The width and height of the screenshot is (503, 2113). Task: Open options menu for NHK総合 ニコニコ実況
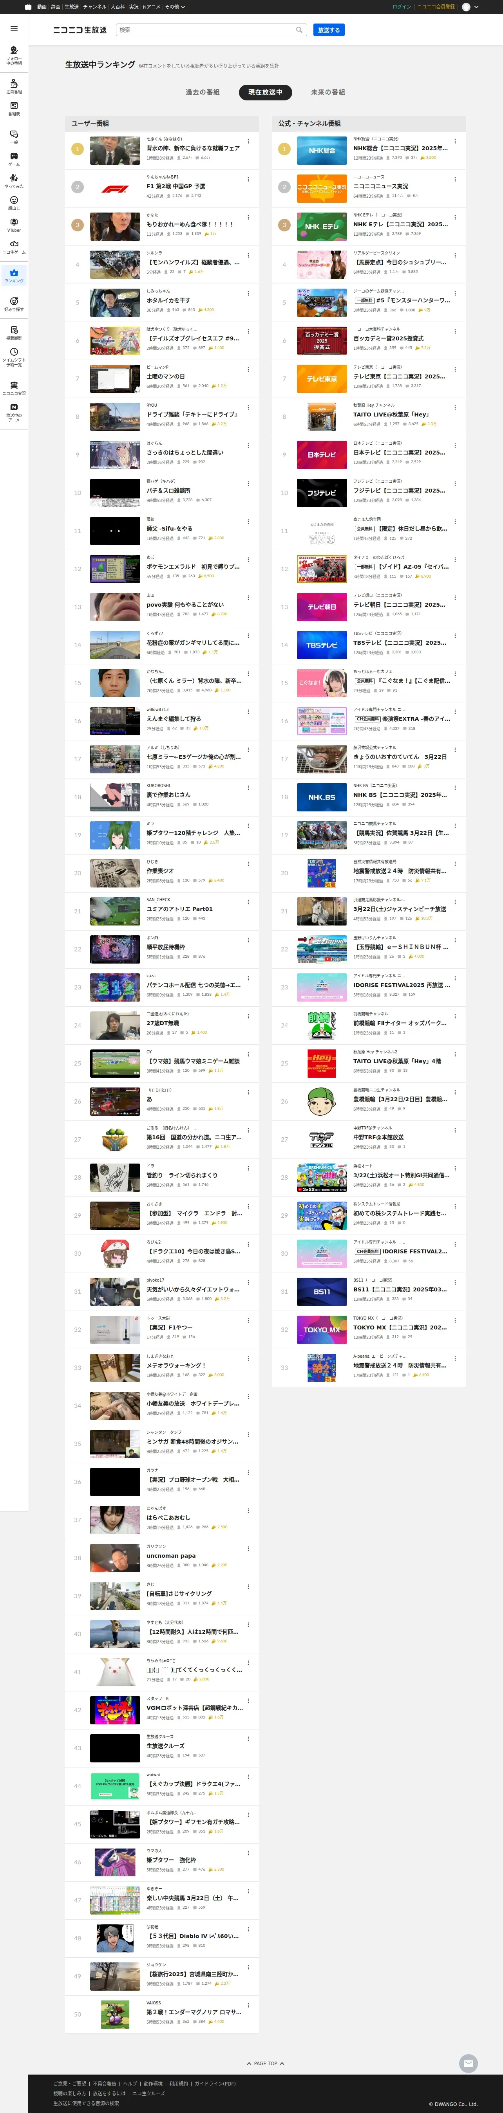(x=455, y=141)
